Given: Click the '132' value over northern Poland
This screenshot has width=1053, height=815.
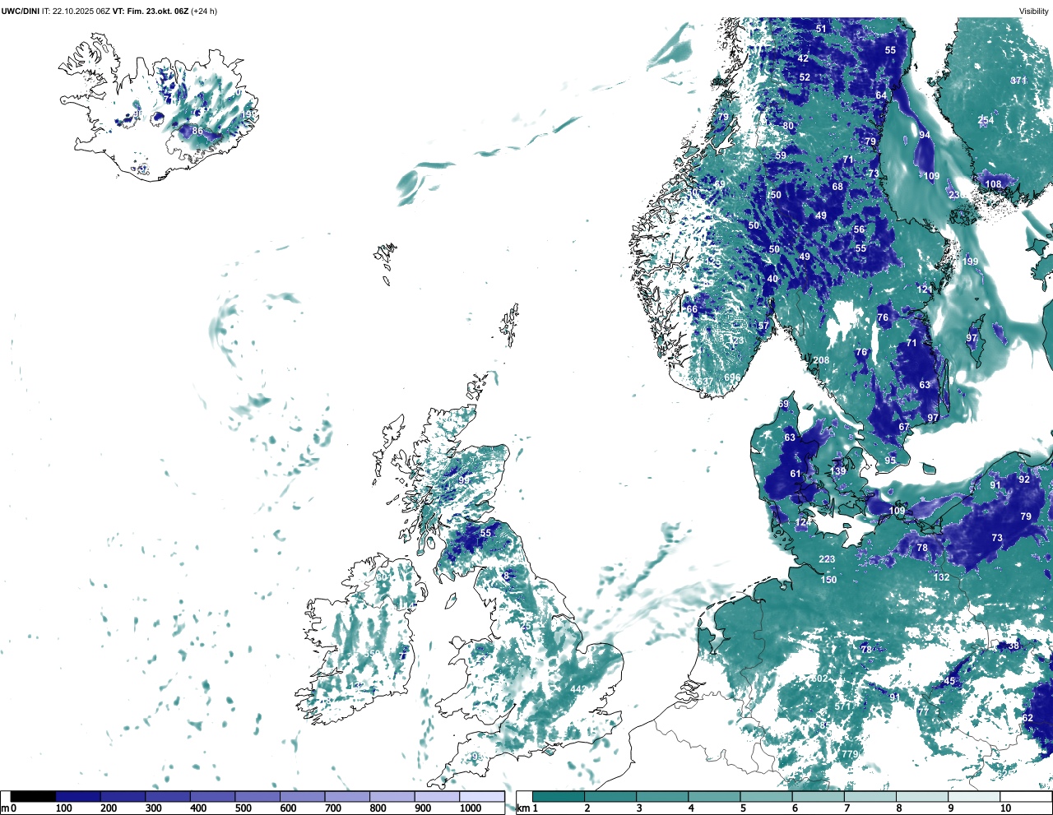Looking at the screenshot, I should (942, 577).
